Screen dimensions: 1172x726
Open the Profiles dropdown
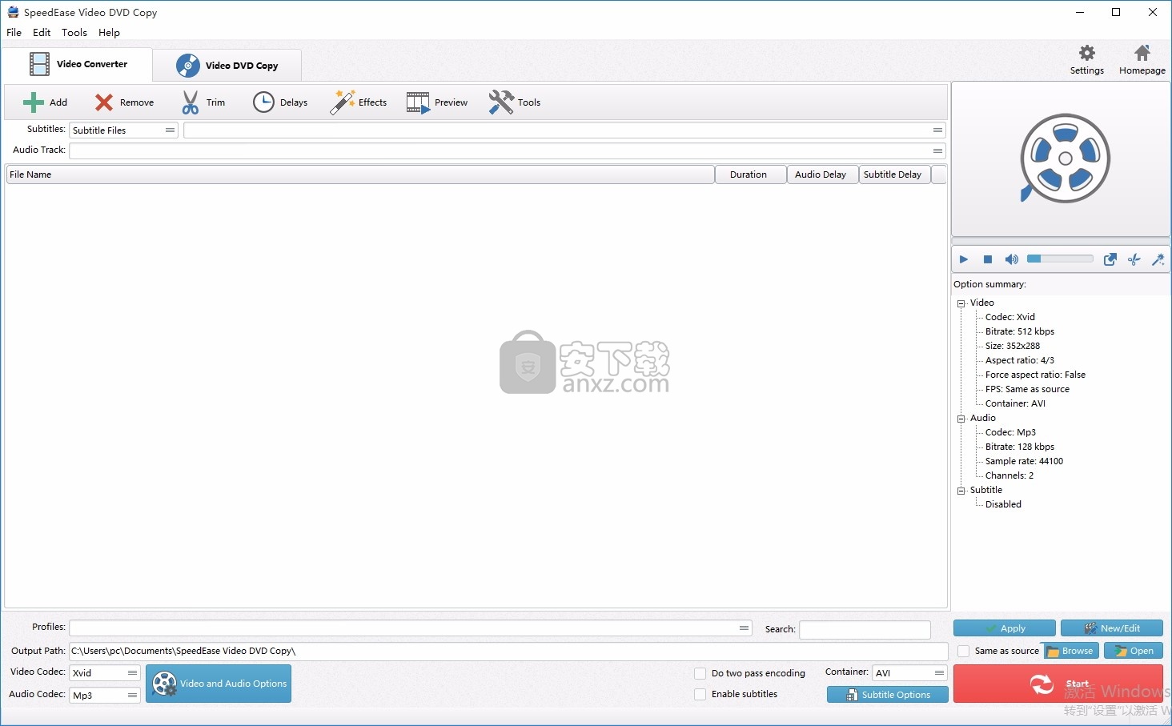[x=411, y=628]
